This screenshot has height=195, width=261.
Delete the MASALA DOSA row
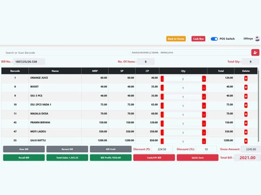click(x=246, y=114)
